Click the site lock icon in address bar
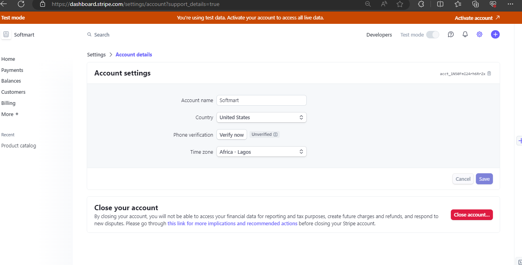The image size is (522, 265). [x=43, y=4]
